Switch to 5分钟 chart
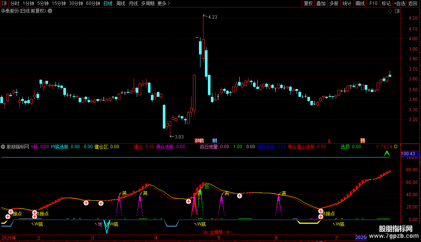Image resolution: width=421 pixels, height=242 pixels. [x=43, y=3]
